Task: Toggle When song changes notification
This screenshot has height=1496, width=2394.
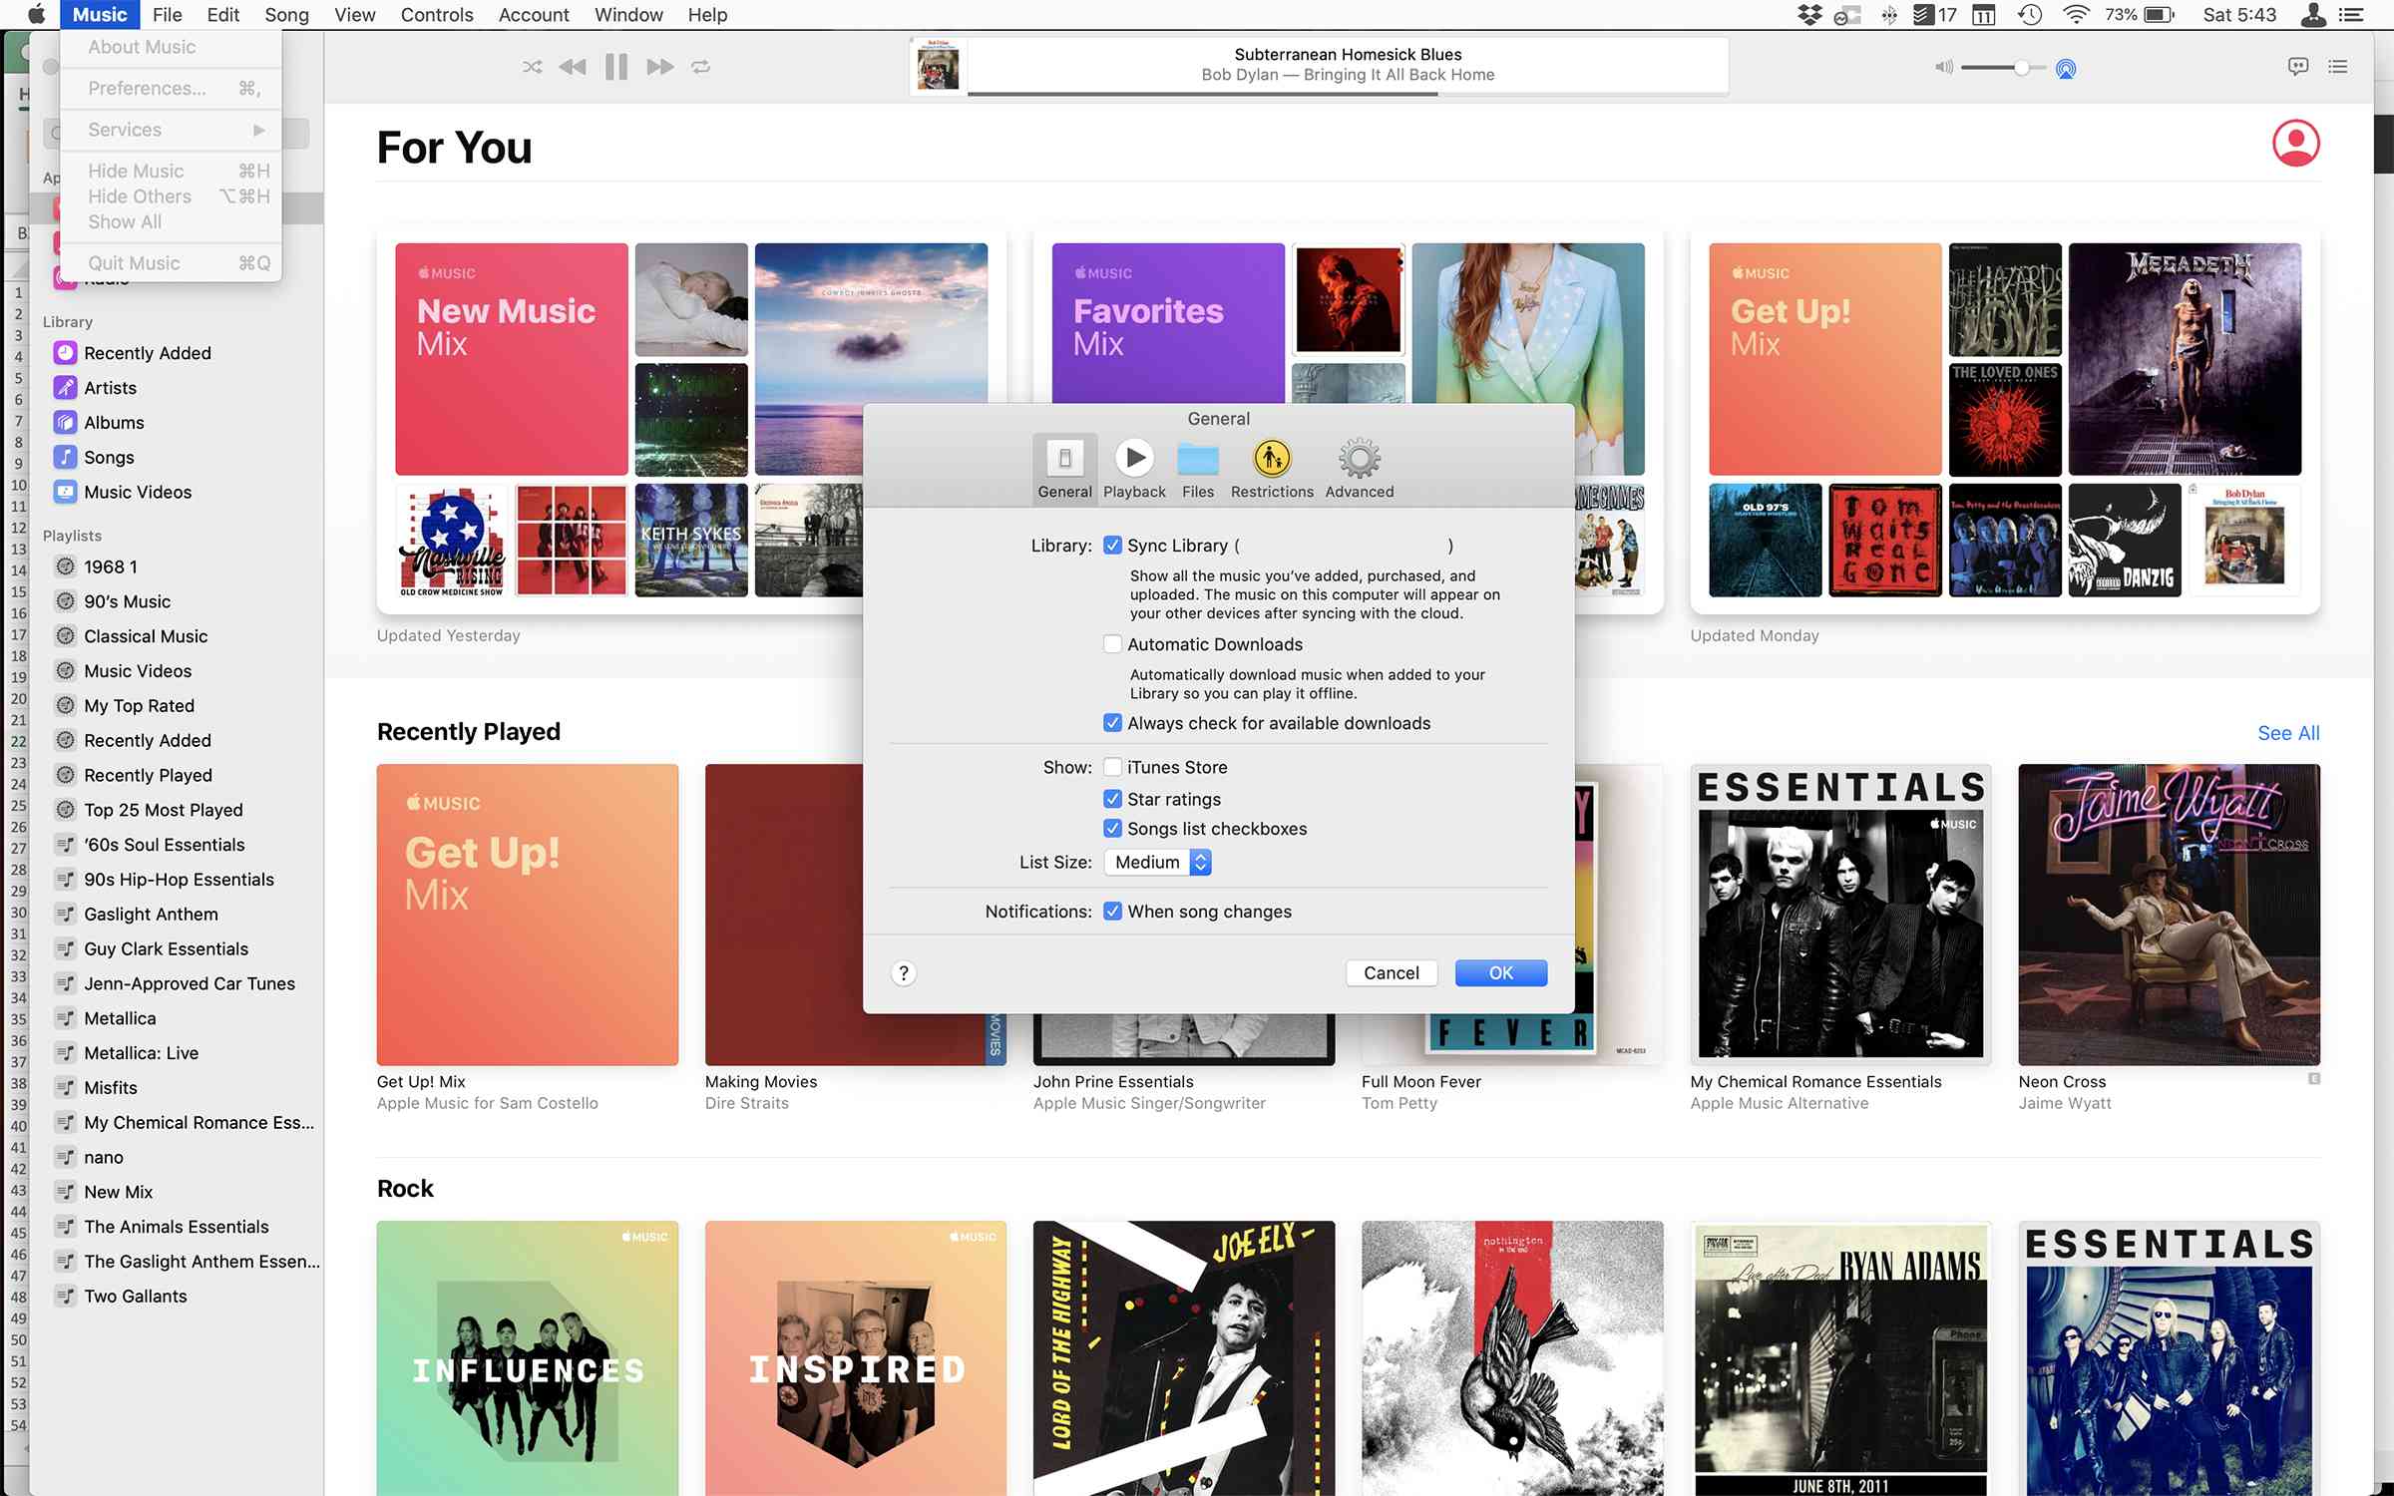Action: 1113,912
